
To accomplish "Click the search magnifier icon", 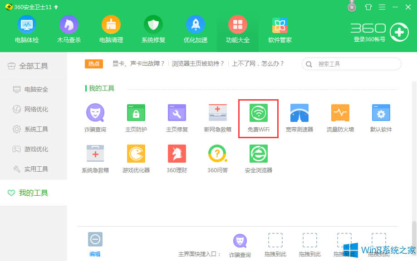I will [x=309, y=64].
